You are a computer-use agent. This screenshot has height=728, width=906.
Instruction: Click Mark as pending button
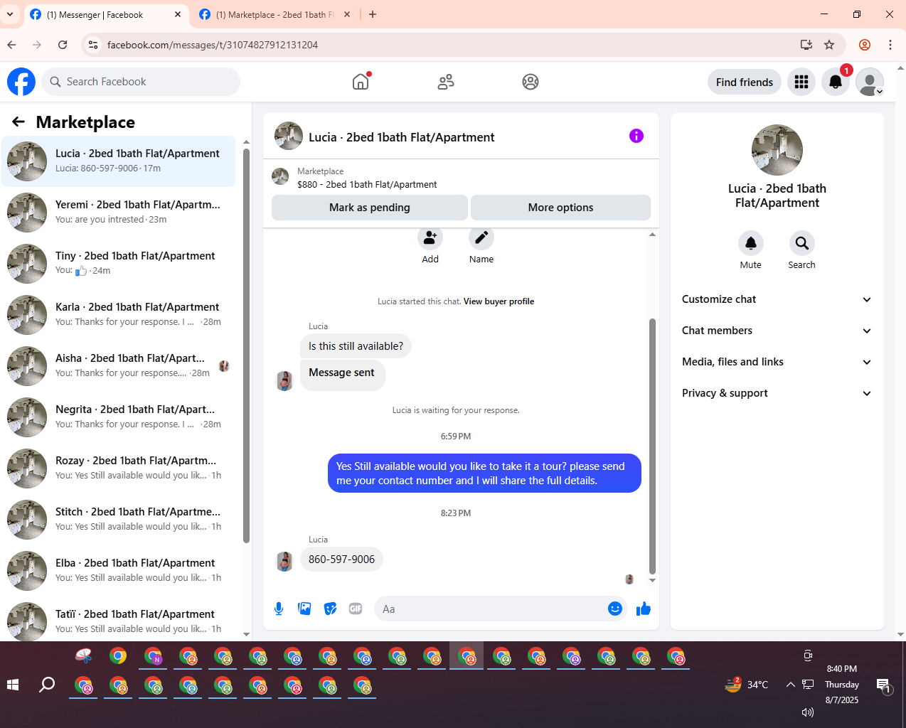pos(370,208)
